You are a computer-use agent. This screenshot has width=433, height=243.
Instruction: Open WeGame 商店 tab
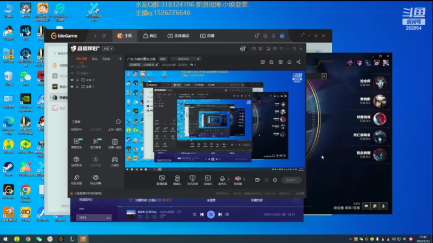pos(150,36)
